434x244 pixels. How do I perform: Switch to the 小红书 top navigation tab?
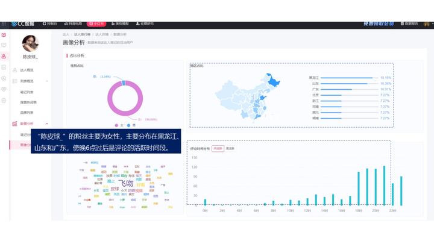pyautogui.click(x=96, y=23)
